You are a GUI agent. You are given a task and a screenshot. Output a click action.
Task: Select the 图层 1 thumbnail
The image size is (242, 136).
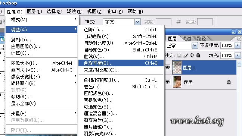(177, 67)
